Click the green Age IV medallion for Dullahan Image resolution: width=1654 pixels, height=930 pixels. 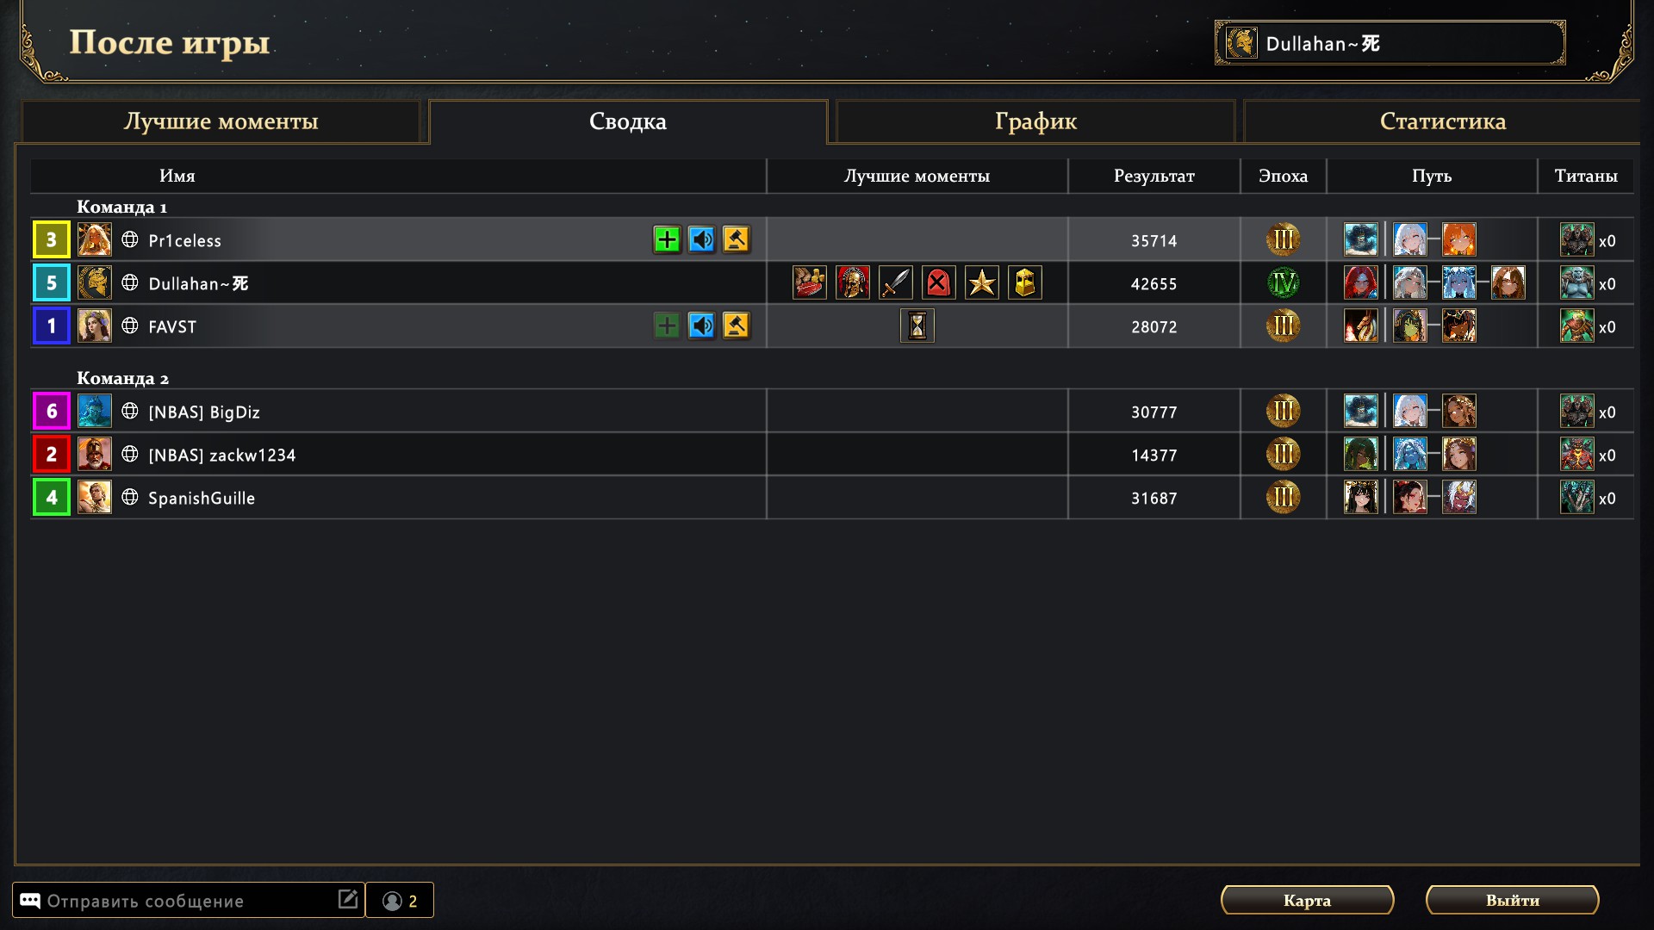tap(1283, 282)
